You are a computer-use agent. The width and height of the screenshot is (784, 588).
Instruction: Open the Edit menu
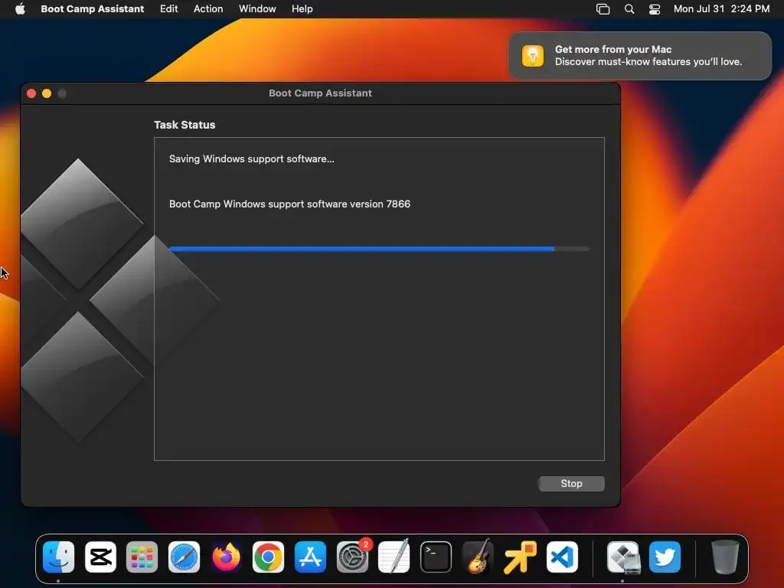pos(169,9)
